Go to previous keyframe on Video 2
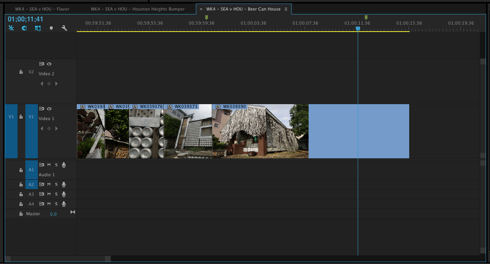The image size is (490, 264). pyautogui.click(x=42, y=83)
